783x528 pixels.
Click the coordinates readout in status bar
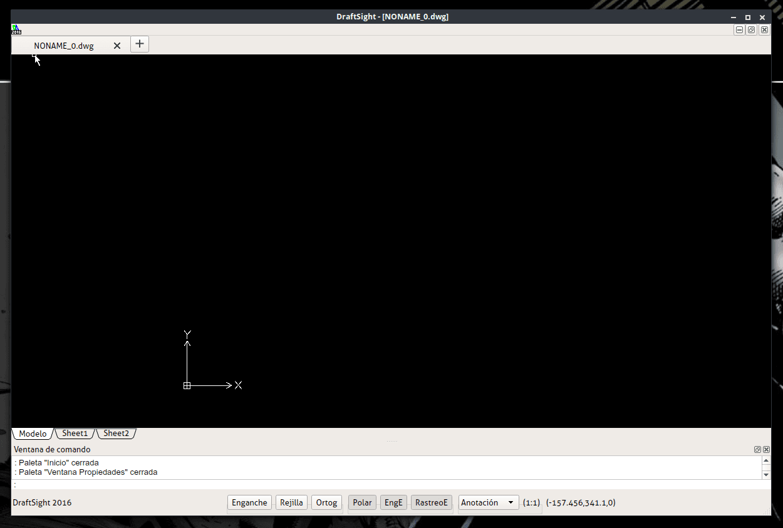tap(581, 502)
